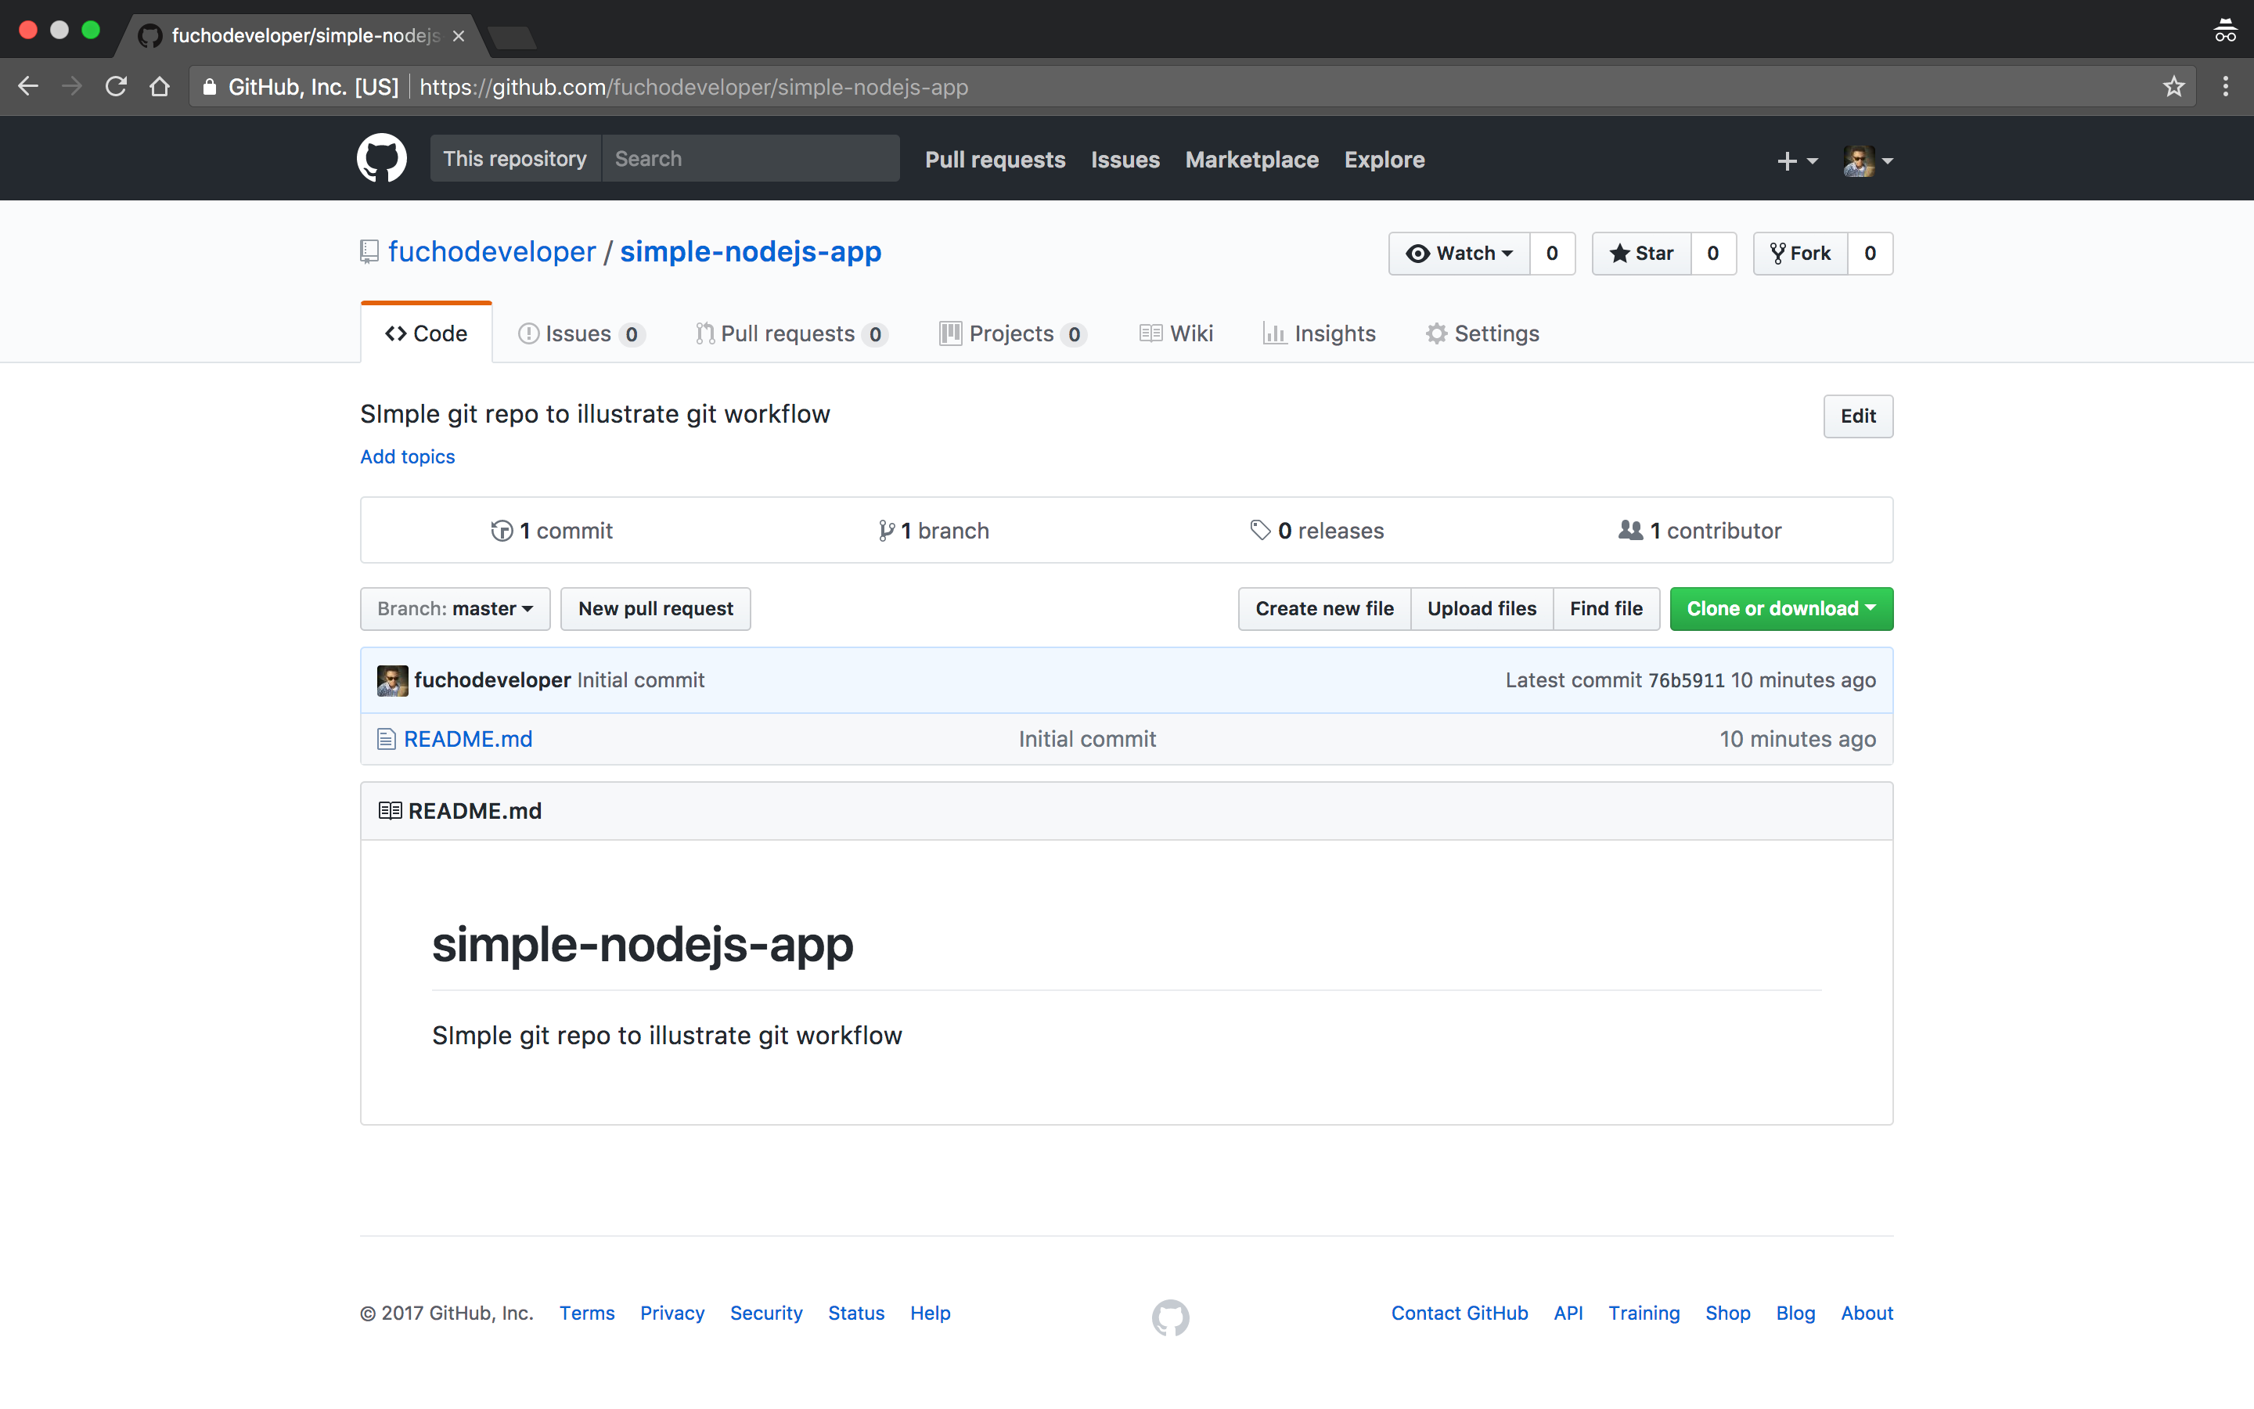The image size is (2254, 1409).
Task: Open the plus create-new dropdown
Action: (1795, 160)
